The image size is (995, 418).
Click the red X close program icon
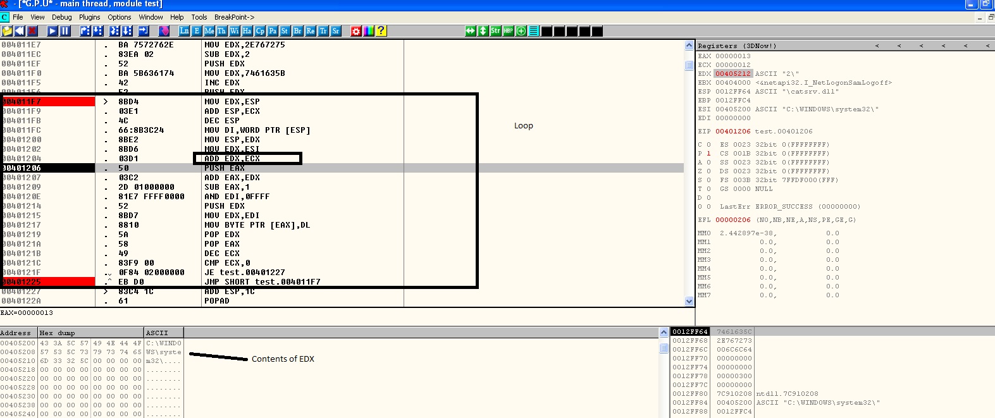tap(32, 31)
